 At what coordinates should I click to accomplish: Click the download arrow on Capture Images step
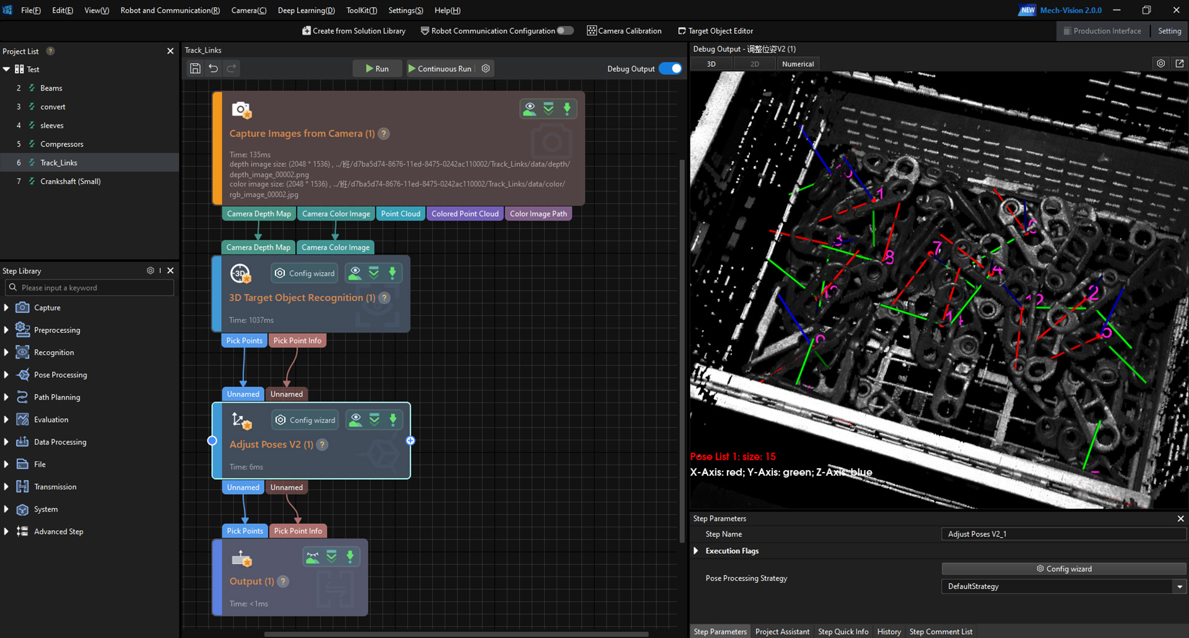tap(567, 109)
